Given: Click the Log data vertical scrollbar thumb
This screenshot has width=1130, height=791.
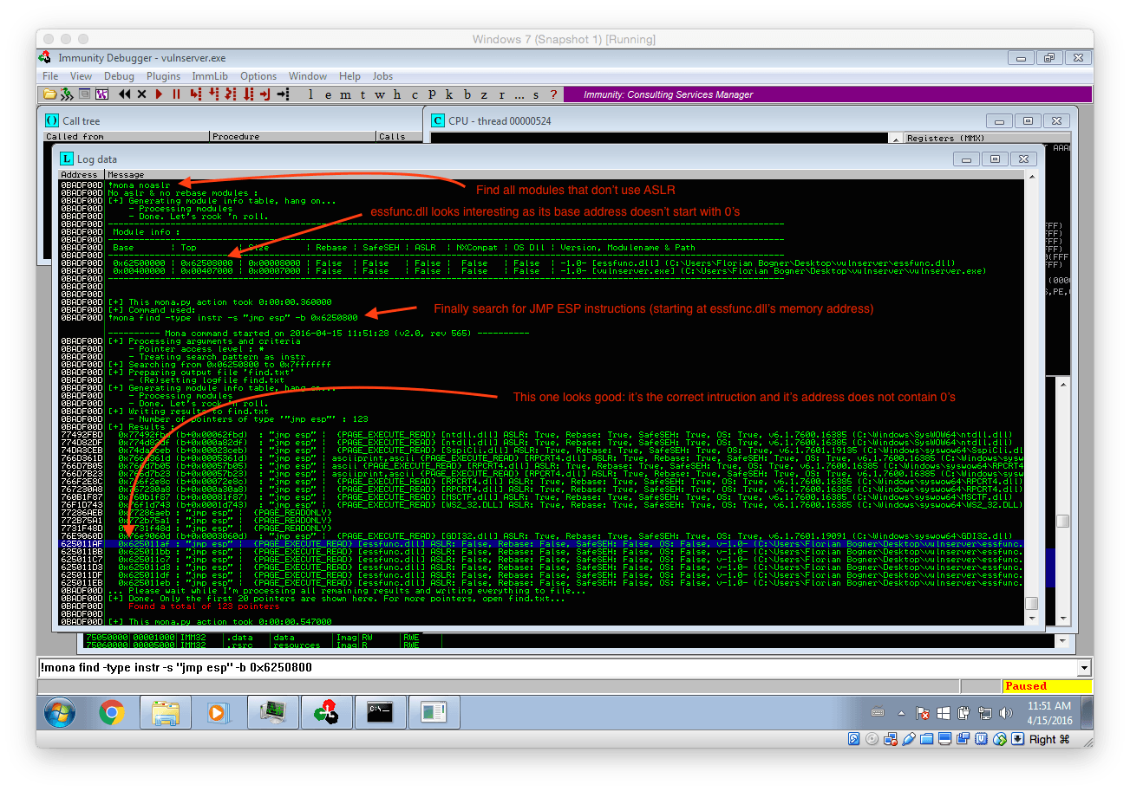Looking at the screenshot, I should pos(1031,604).
